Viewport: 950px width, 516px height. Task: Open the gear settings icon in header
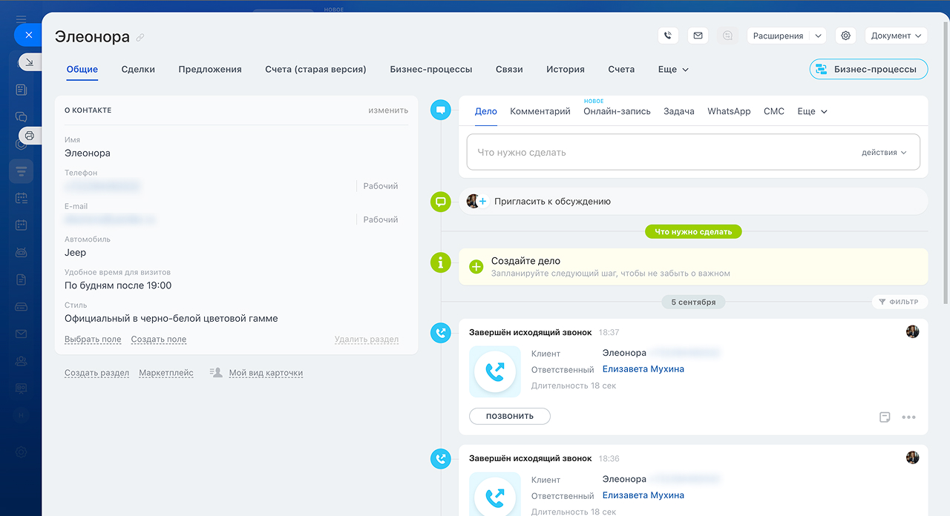845,36
